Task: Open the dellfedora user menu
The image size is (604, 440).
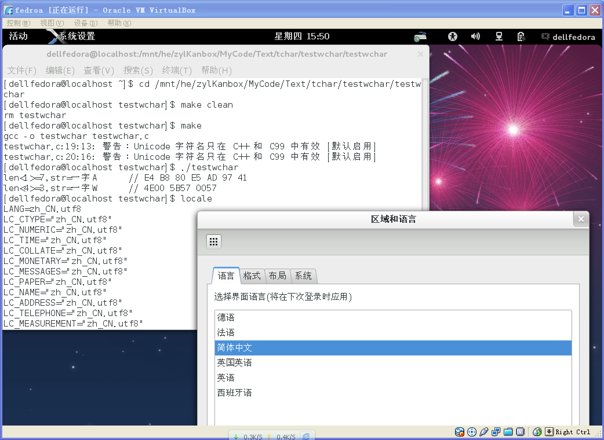Action: [x=574, y=37]
